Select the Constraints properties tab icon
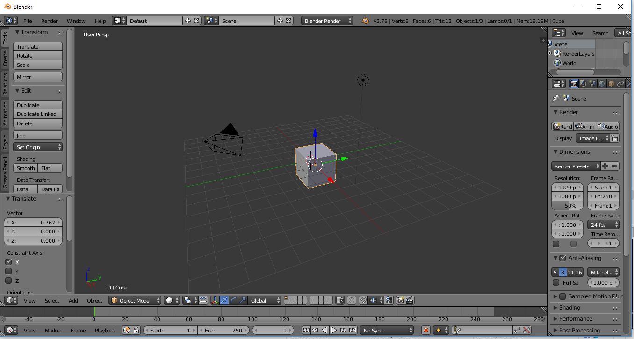 (620, 84)
